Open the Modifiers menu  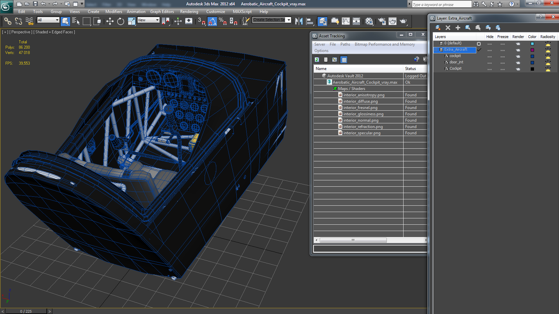(x=114, y=12)
